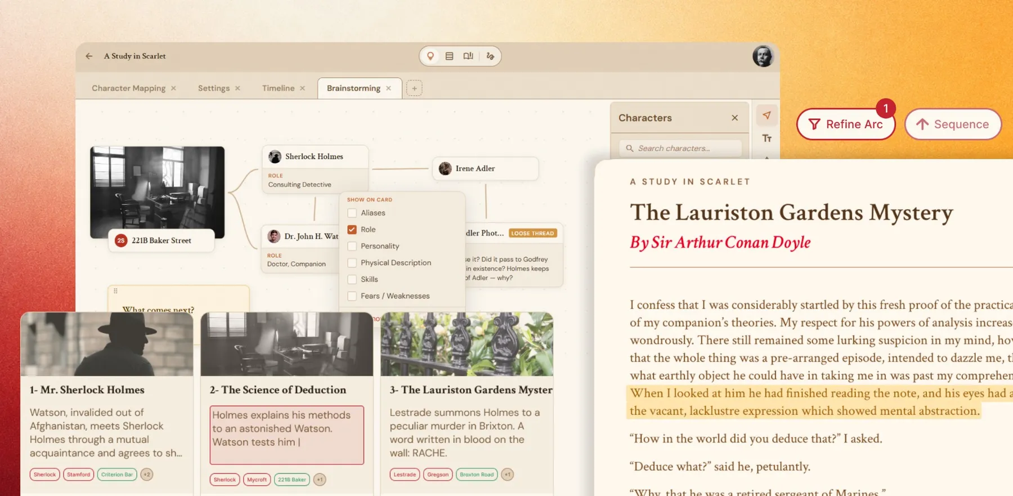Click the Mycroft tag
The width and height of the screenshot is (1013, 496).
(257, 480)
